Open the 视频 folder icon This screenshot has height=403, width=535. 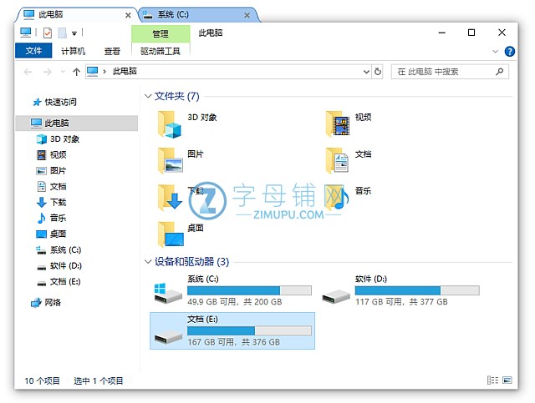click(338, 123)
